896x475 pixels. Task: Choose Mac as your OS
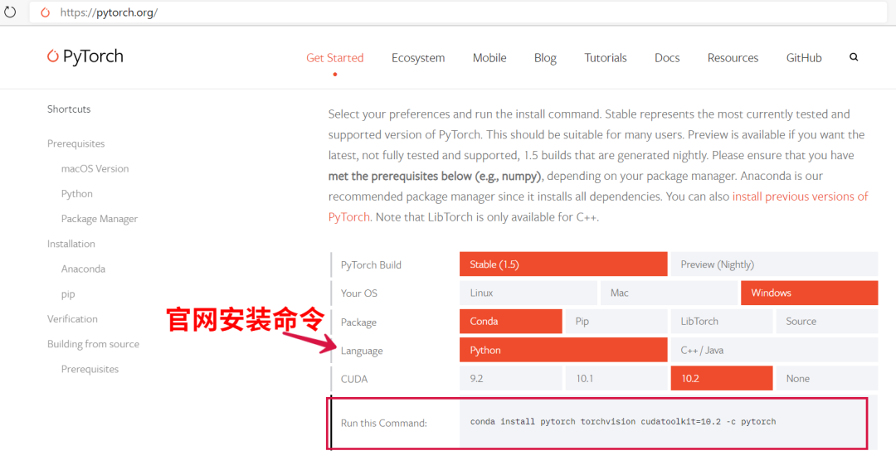click(x=669, y=293)
